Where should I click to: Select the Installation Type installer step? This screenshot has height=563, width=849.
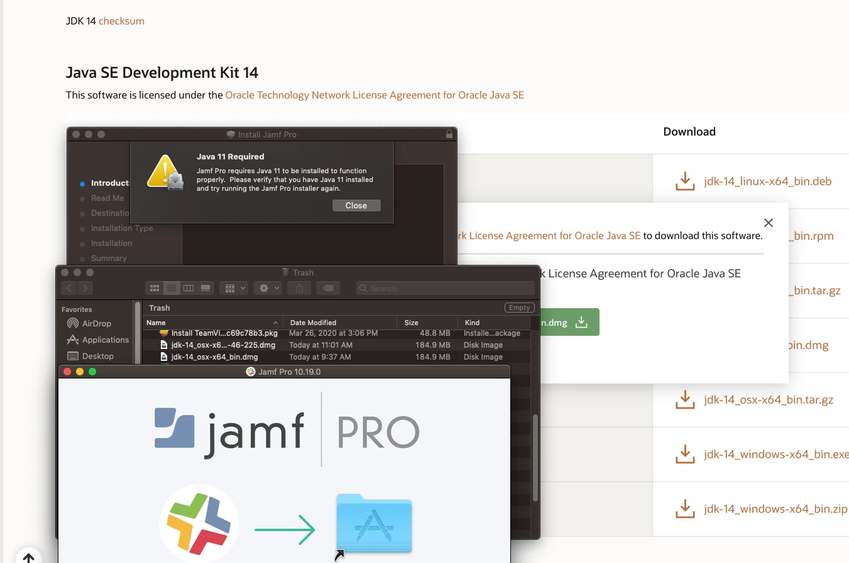pos(122,228)
